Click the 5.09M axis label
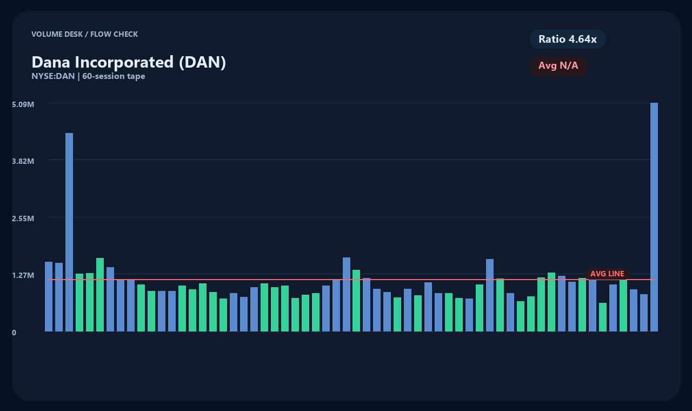This screenshot has height=411, width=692. [x=23, y=104]
